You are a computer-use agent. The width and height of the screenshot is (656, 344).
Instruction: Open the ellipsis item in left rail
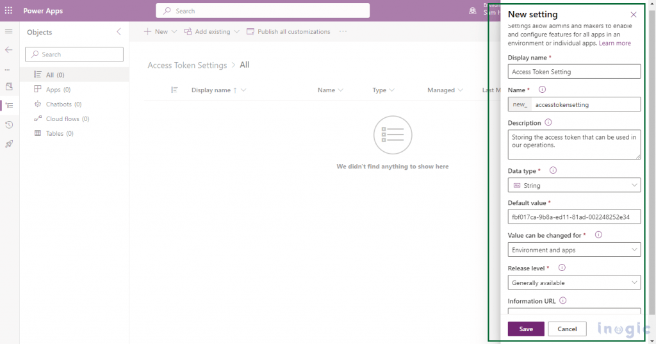(8, 69)
